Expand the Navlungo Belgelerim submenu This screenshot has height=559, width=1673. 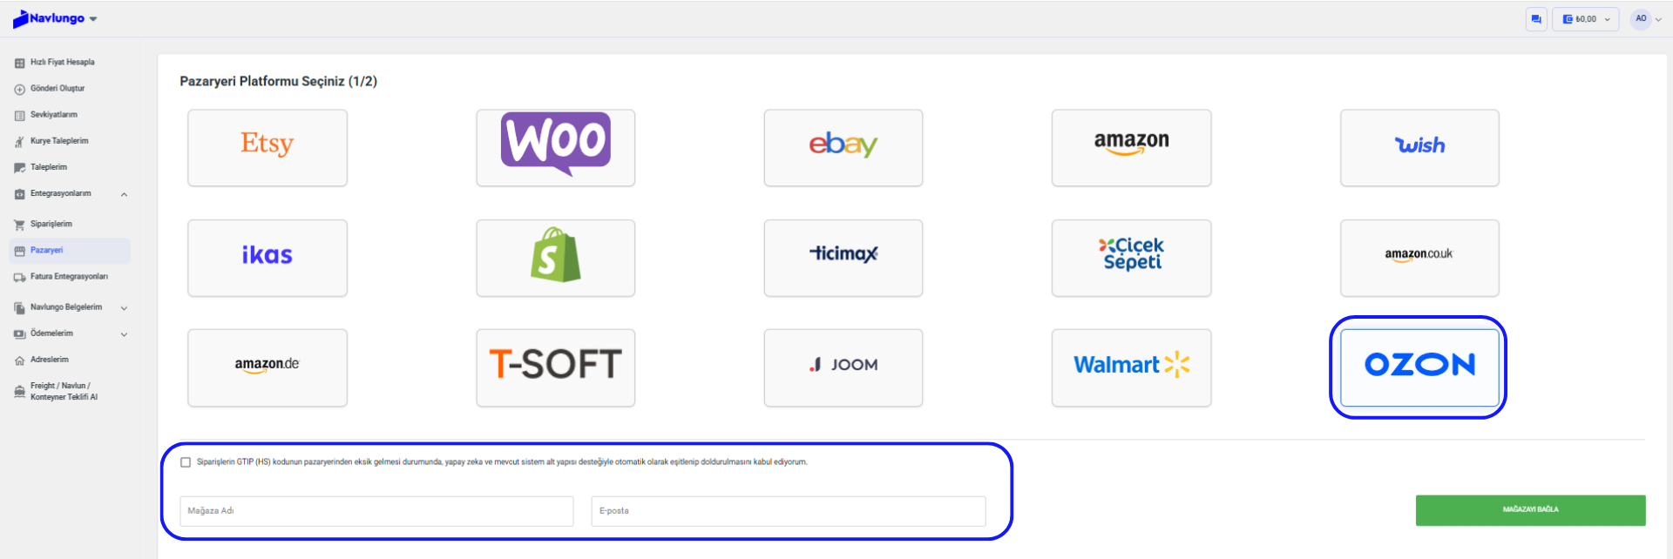pos(124,308)
